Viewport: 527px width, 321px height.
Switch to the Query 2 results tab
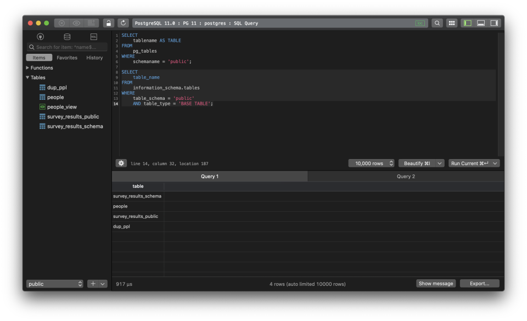[406, 176]
